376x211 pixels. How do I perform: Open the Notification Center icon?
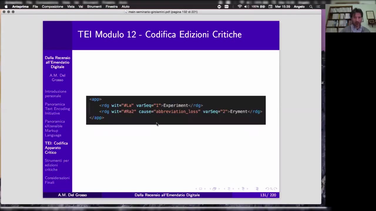(318, 6)
